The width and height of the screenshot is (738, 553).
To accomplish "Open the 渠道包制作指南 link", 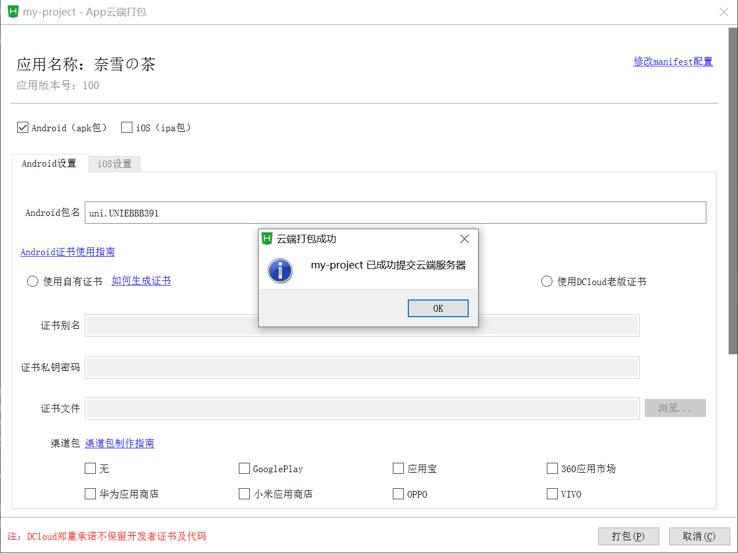I will 120,443.
